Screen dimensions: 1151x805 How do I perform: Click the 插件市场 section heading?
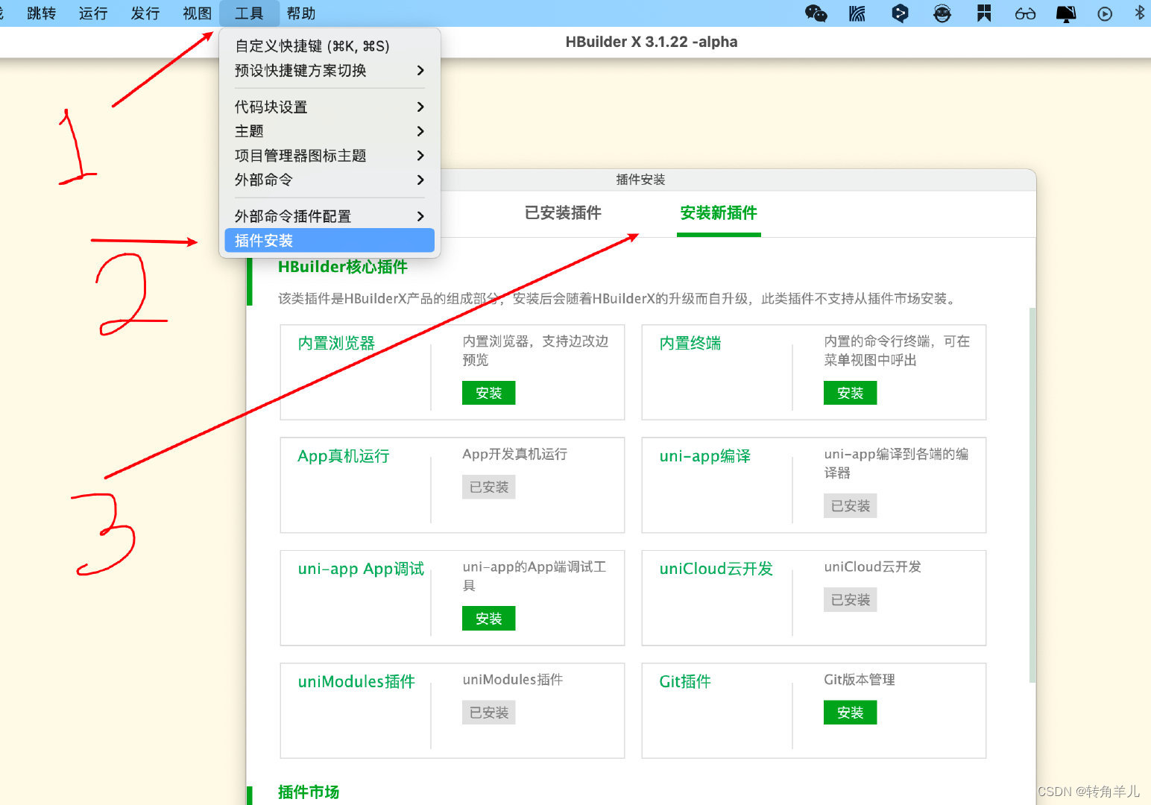pyautogui.click(x=309, y=792)
